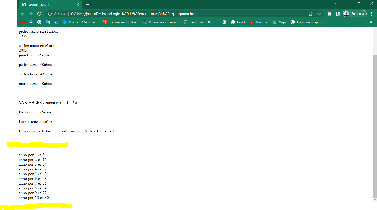
Task: Click text "anho por 7 es 56"
Action: 33,183
